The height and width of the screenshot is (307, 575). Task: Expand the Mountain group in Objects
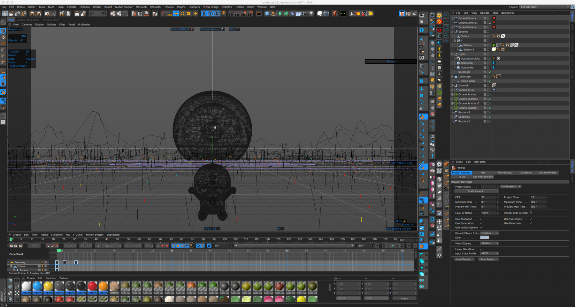tap(452, 85)
